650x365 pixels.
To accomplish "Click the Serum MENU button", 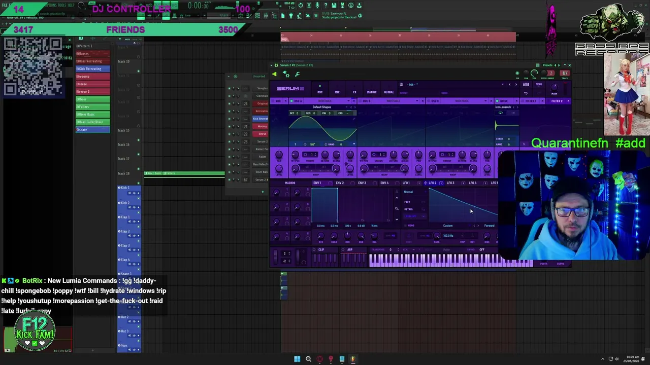I will tap(539, 85).
